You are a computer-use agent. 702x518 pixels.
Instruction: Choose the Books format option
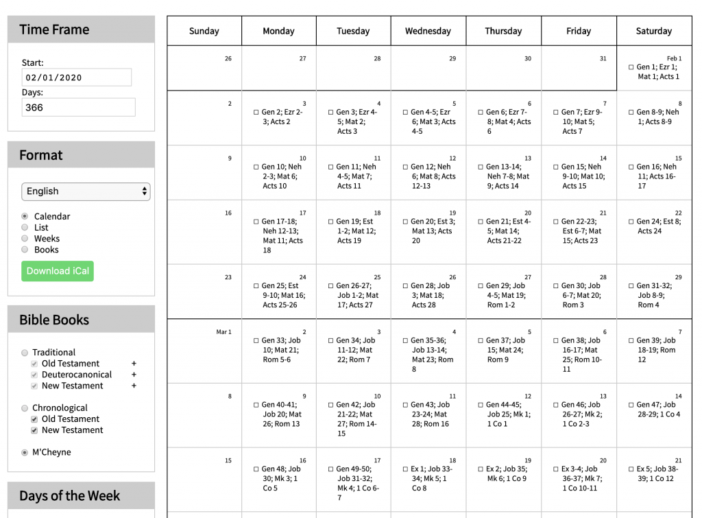click(25, 250)
